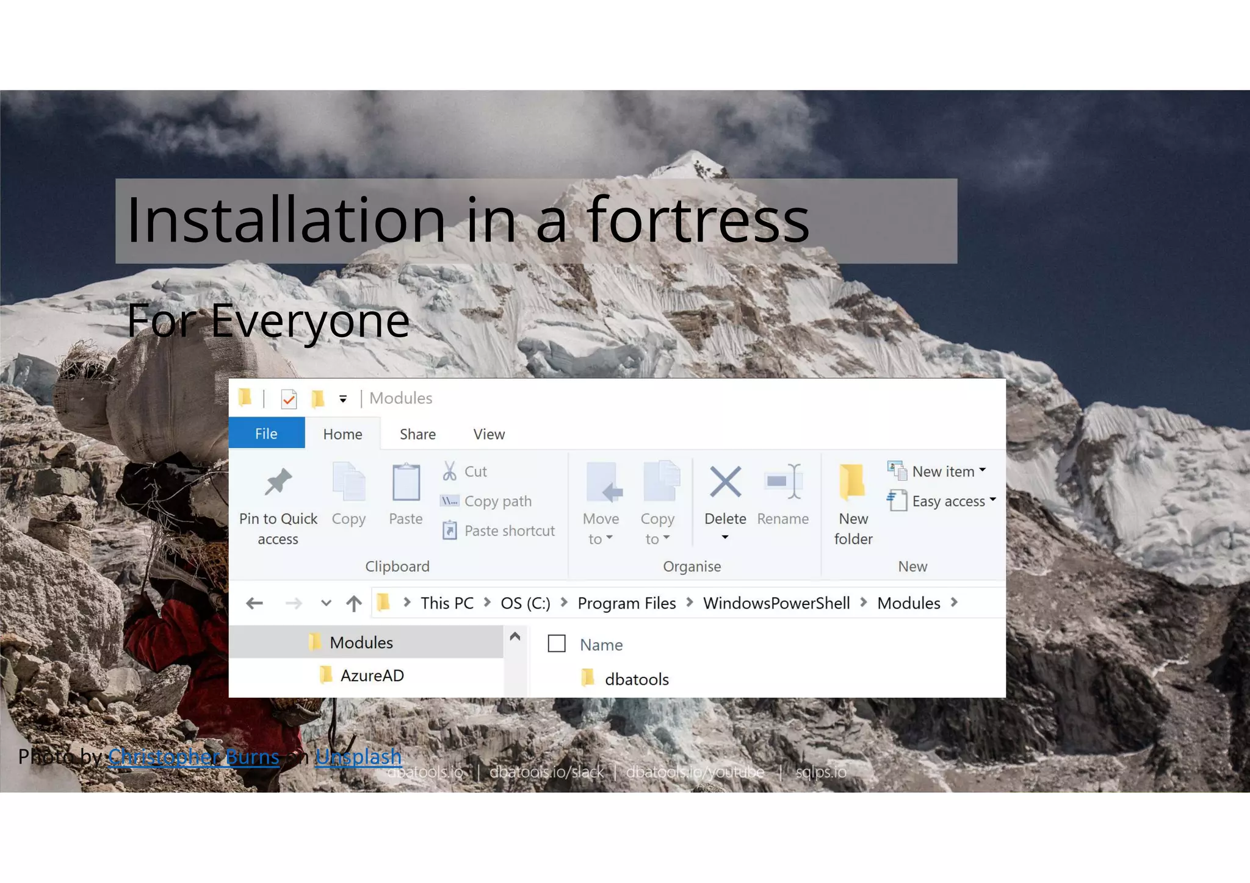This screenshot has height=883, width=1250.
Task: Open the Unsplash hyperlink
Action: point(358,757)
